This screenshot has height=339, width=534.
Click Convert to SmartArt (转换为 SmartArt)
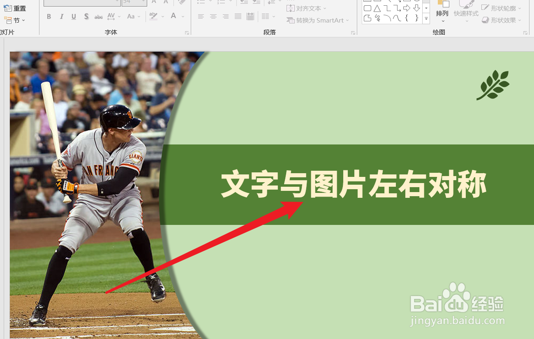point(317,20)
